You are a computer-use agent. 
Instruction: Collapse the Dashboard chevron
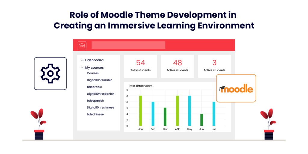tap(82, 60)
